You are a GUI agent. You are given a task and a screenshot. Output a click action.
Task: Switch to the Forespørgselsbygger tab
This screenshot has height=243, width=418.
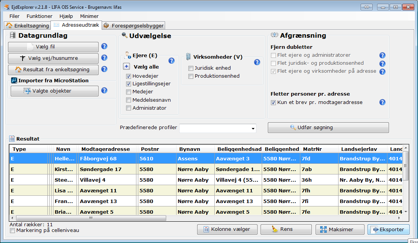(x=136, y=25)
